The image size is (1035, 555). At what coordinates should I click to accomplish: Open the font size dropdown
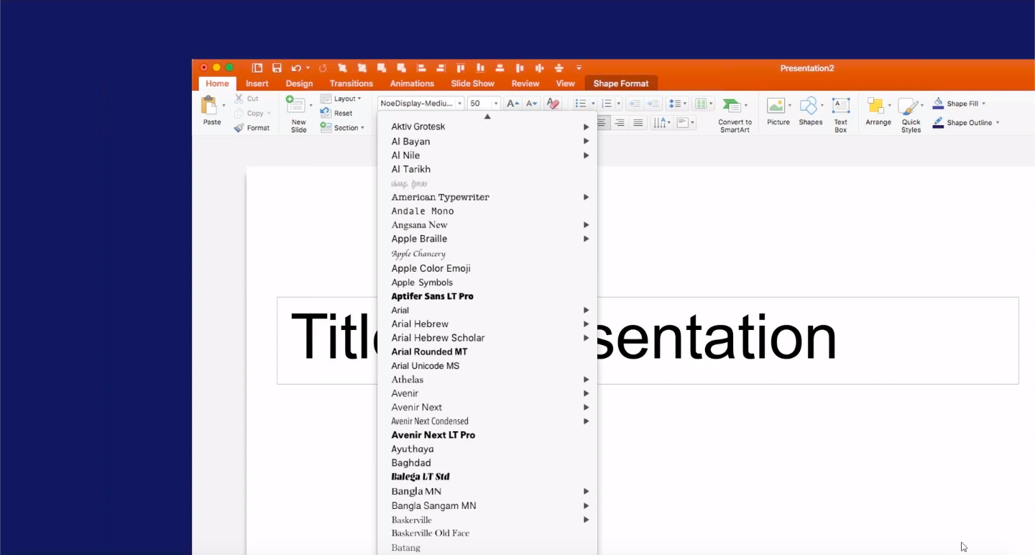click(x=495, y=104)
